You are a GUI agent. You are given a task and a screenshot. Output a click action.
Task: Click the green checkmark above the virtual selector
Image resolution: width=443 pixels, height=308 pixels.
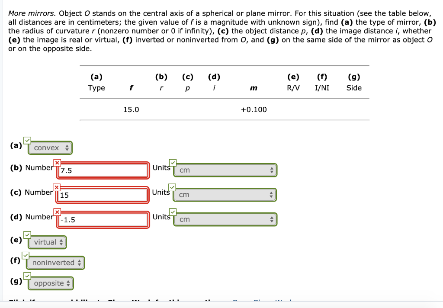(x=27, y=235)
